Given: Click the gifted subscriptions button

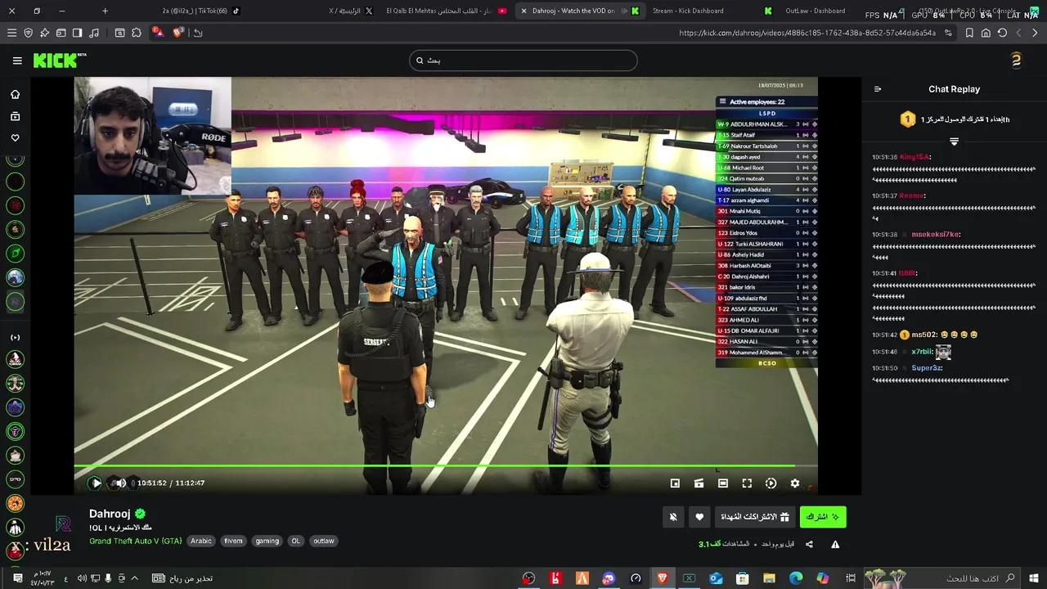Looking at the screenshot, I should point(755,517).
